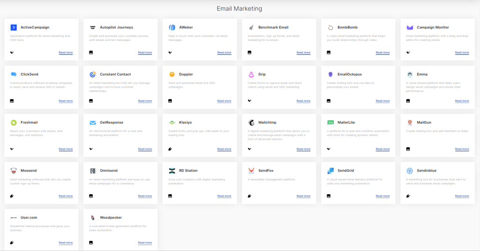This screenshot has width=480, height=251.
Task: Click the Moosend logo icon
Action: 14,171
